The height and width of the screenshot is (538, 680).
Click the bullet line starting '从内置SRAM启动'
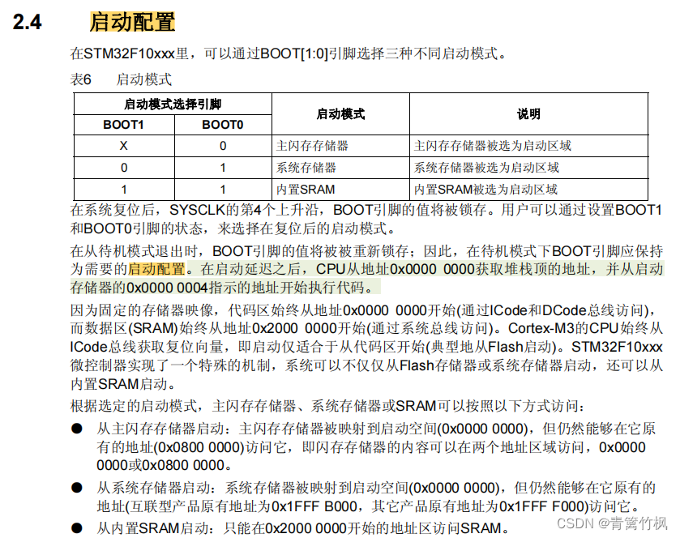[302, 528]
